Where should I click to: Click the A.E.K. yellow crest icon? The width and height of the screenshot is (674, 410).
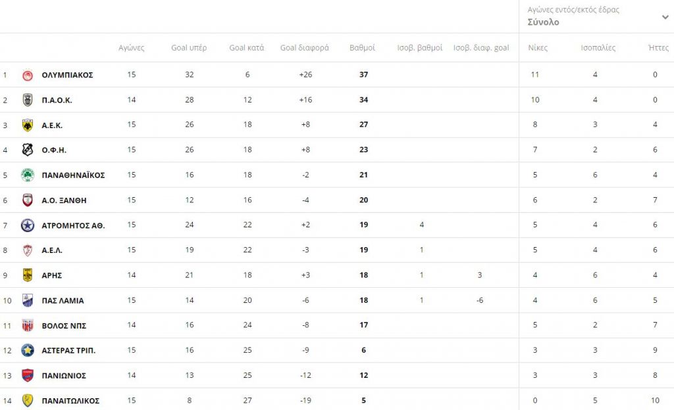(x=28, y=125)
